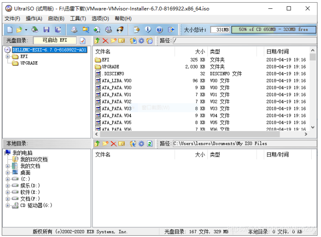Expand the 软件(E:) drive node
This screenshot has height=237, width=321.
tap(8, 192)
